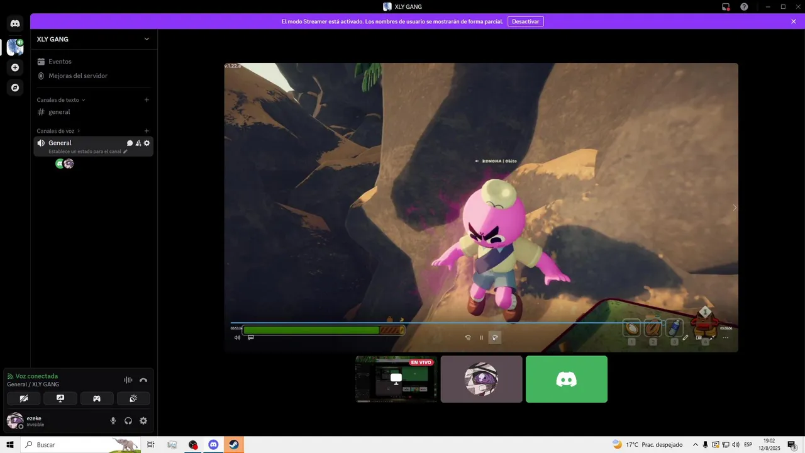Toggle screen sharing button
The height and width of the screenshot is (453, 805).
60,398
